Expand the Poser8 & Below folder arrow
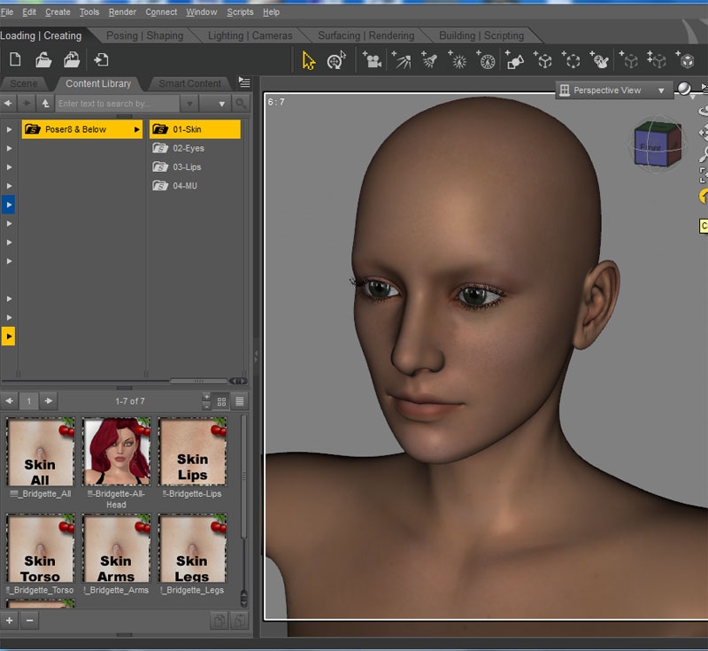 pos(137,129)
